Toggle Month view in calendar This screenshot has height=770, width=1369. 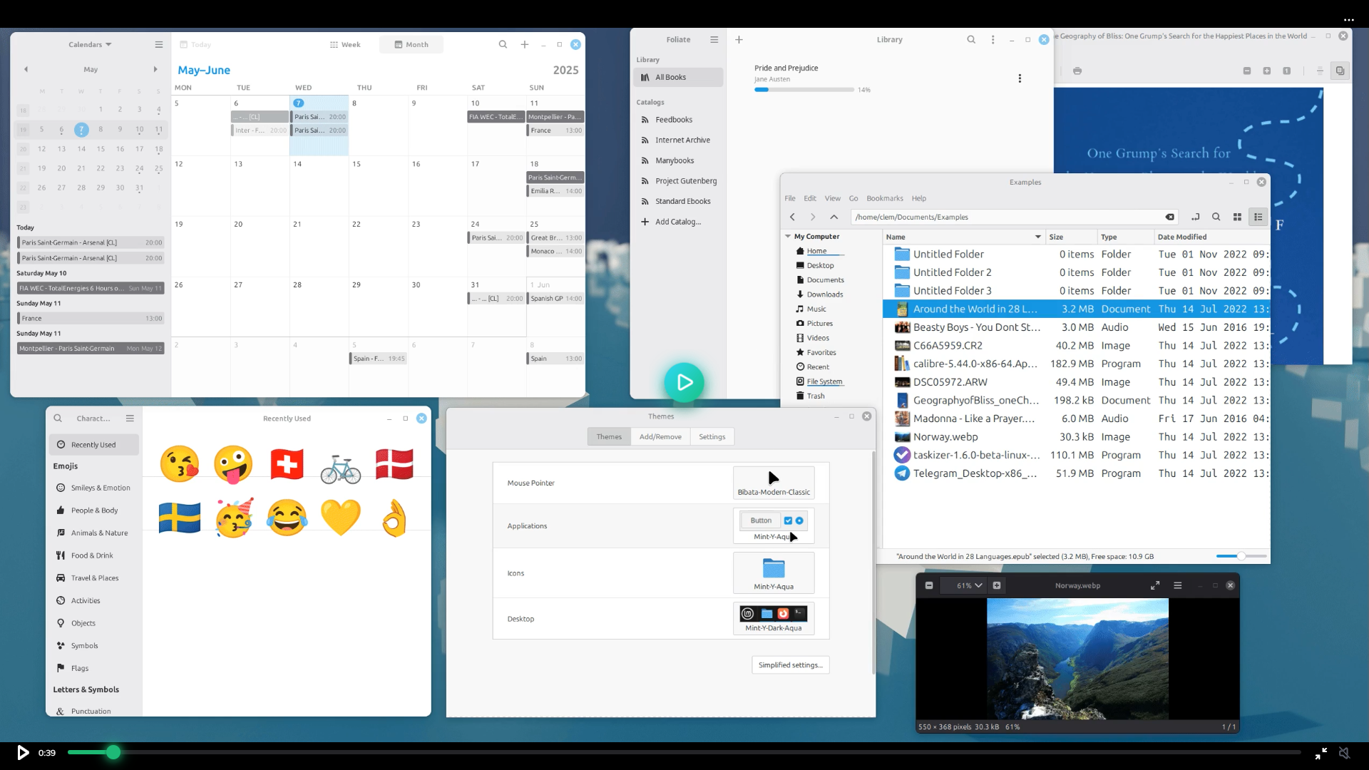click(x=411, y=44)
